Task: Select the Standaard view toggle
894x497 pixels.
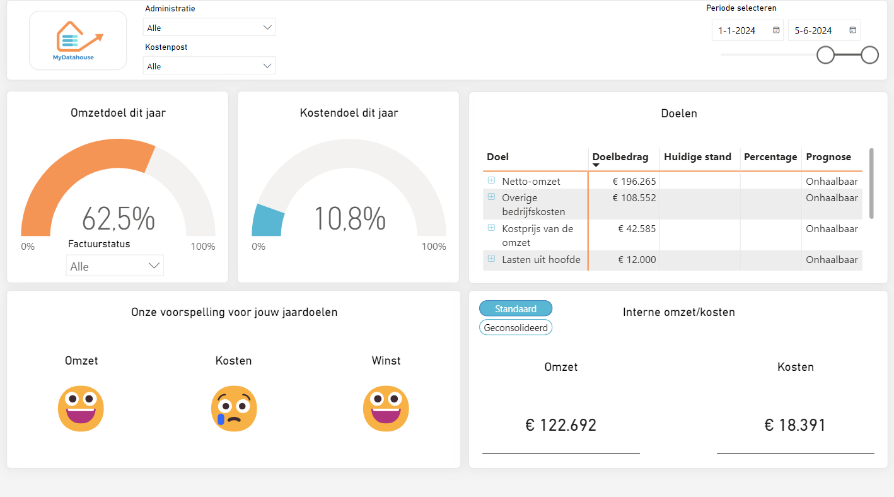Action: coord(516,308)
